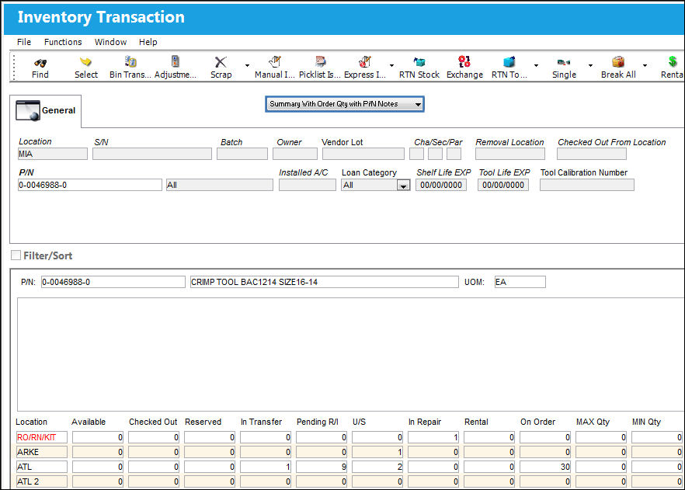Click the UOM field showing EA
The width and height of the screenshot is (685, 490).
[x=520, y=282]
